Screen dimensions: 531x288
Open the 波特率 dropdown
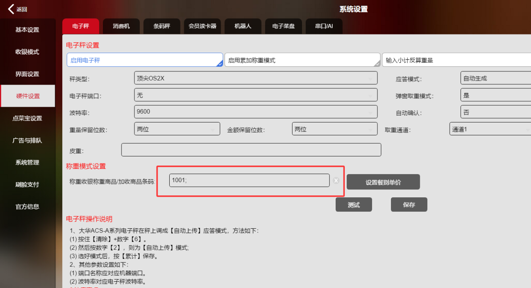[x=256, y=112]
